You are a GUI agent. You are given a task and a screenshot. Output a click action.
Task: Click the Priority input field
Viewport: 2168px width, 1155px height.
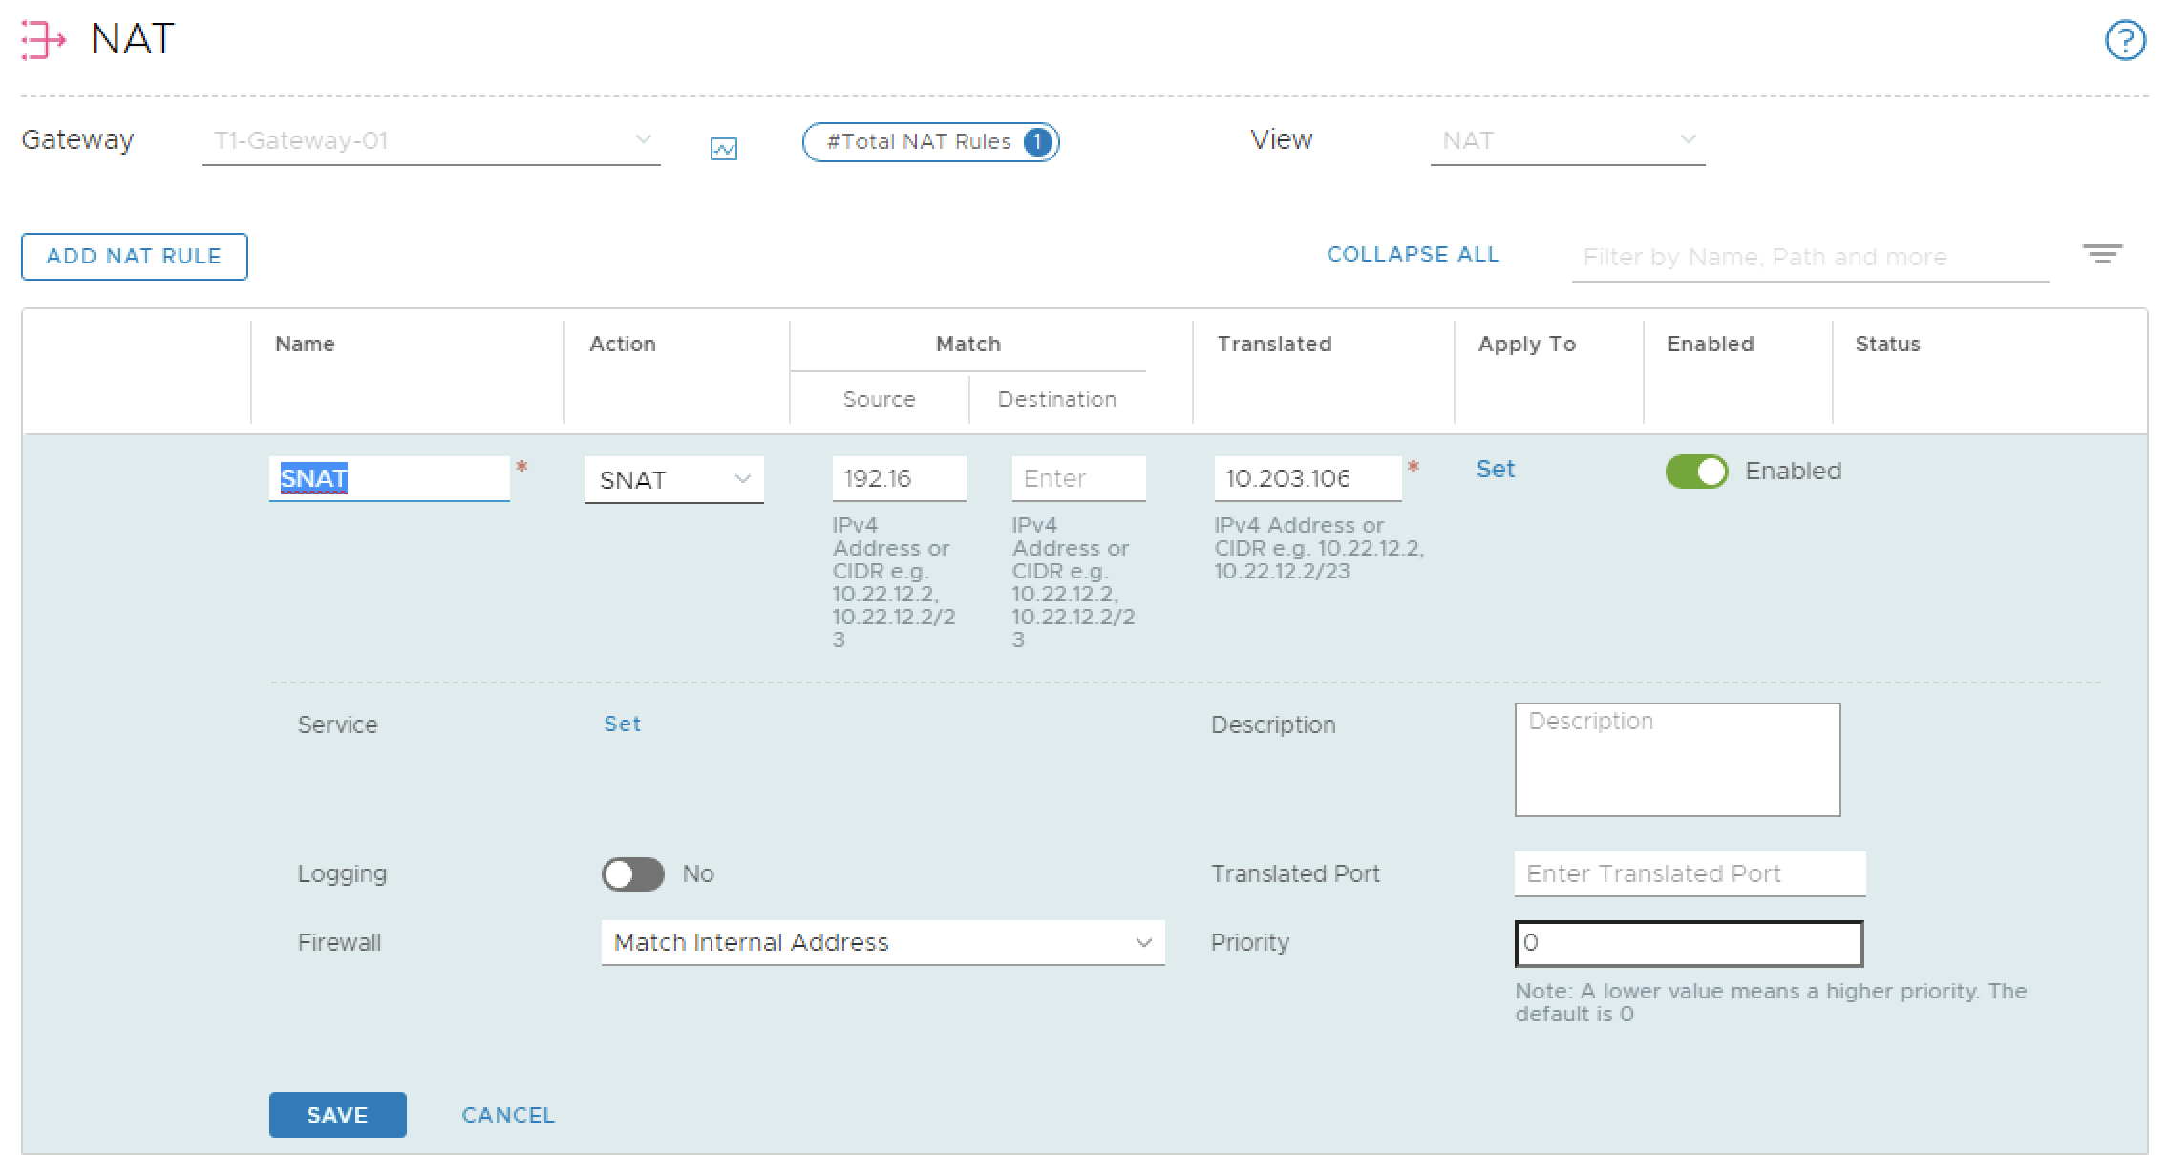[1688, 944]
